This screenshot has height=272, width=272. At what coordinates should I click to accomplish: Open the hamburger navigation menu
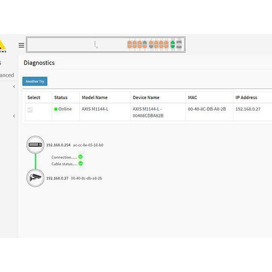click(21, 45)
